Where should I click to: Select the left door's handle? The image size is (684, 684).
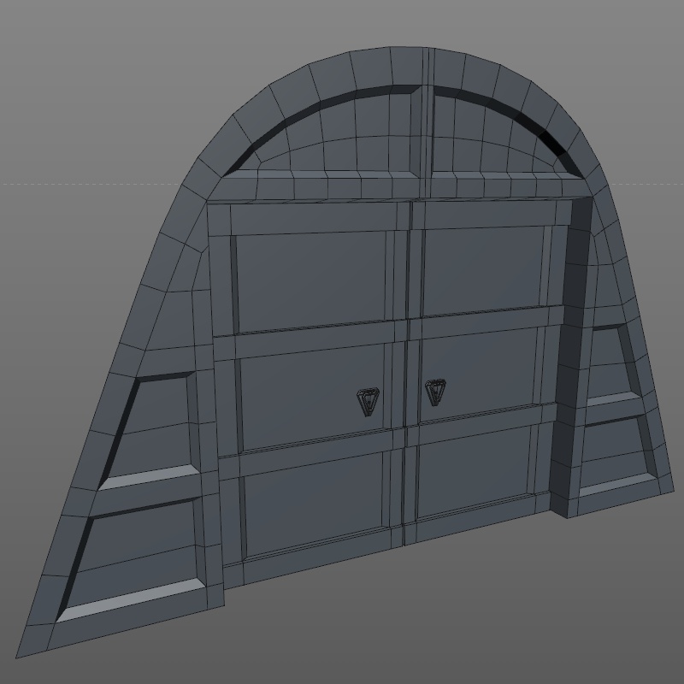coord(369,402)
